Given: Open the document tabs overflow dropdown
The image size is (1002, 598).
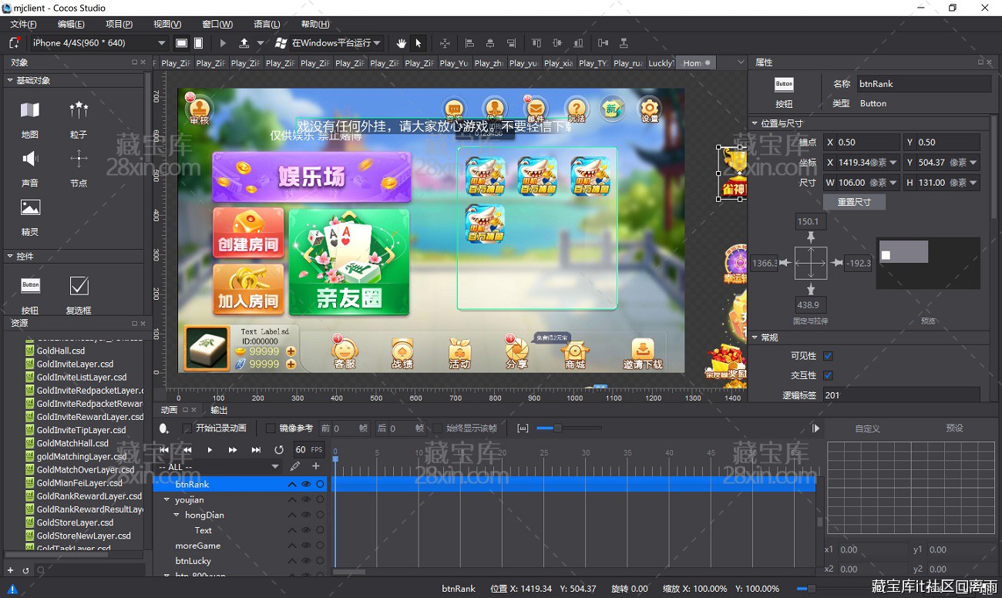Looking at the screenshot, I should [741, 62].
